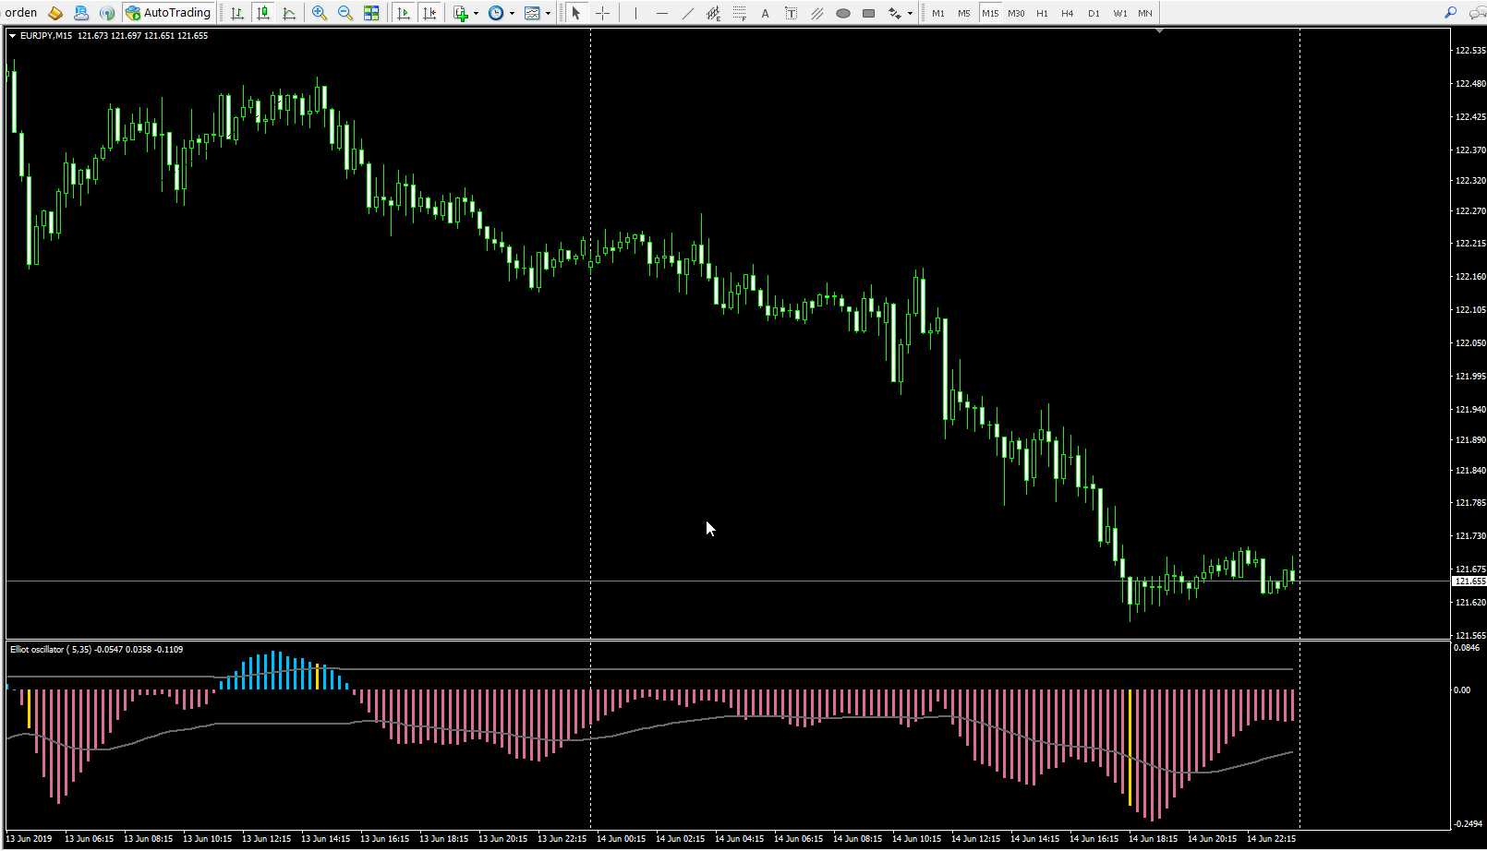Select the horizontal line drawing tool
Screen dimensions: 1487x851
pyautogui.click(x=661, y=13)
